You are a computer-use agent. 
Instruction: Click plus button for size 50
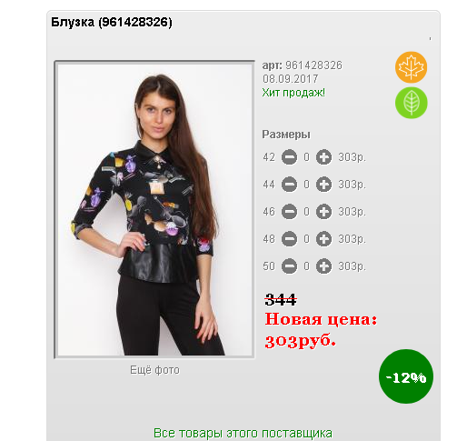pos(323,266)
